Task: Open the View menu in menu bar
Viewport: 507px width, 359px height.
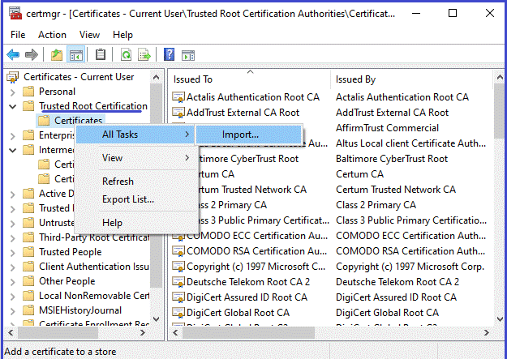Action: coord(89,35)
